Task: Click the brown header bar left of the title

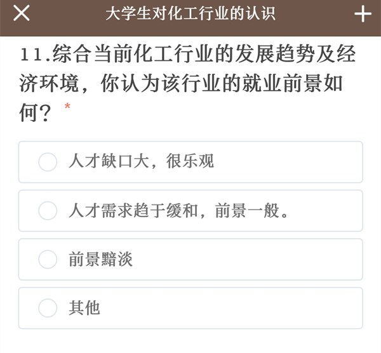Action: tap(70, 14)
